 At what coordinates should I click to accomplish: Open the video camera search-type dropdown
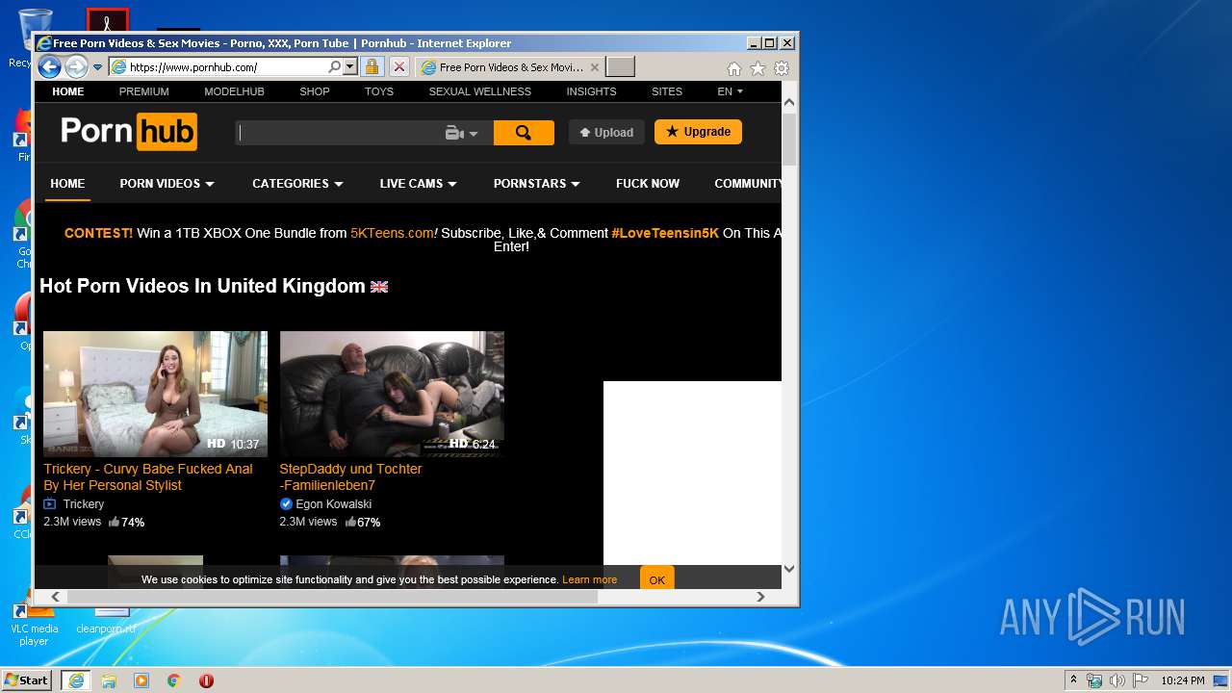[x=462, y=133]
